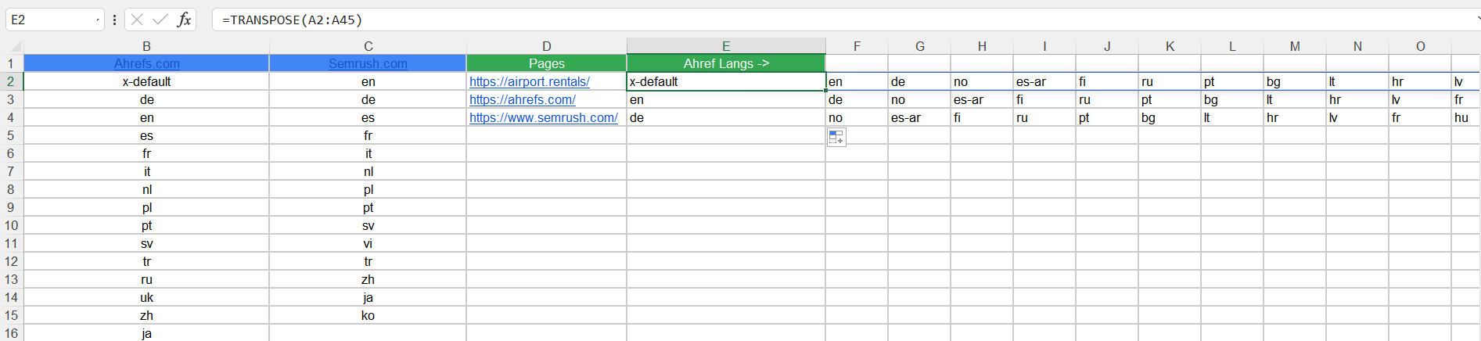
Task: Open the www.semrush.com link in D4
Action: (544, 117)
